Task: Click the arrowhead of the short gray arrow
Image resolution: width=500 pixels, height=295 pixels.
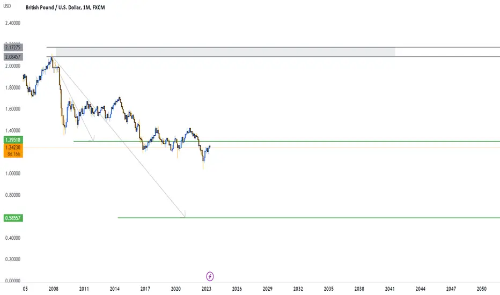Action: coord(93,138)
